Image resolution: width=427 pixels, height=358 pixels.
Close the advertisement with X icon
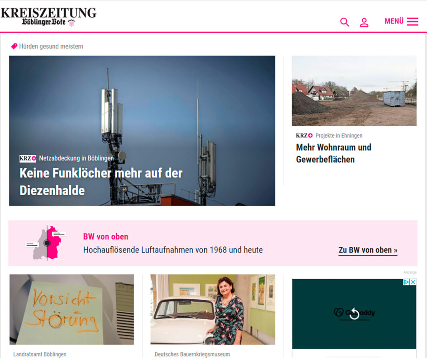[413, 282]
